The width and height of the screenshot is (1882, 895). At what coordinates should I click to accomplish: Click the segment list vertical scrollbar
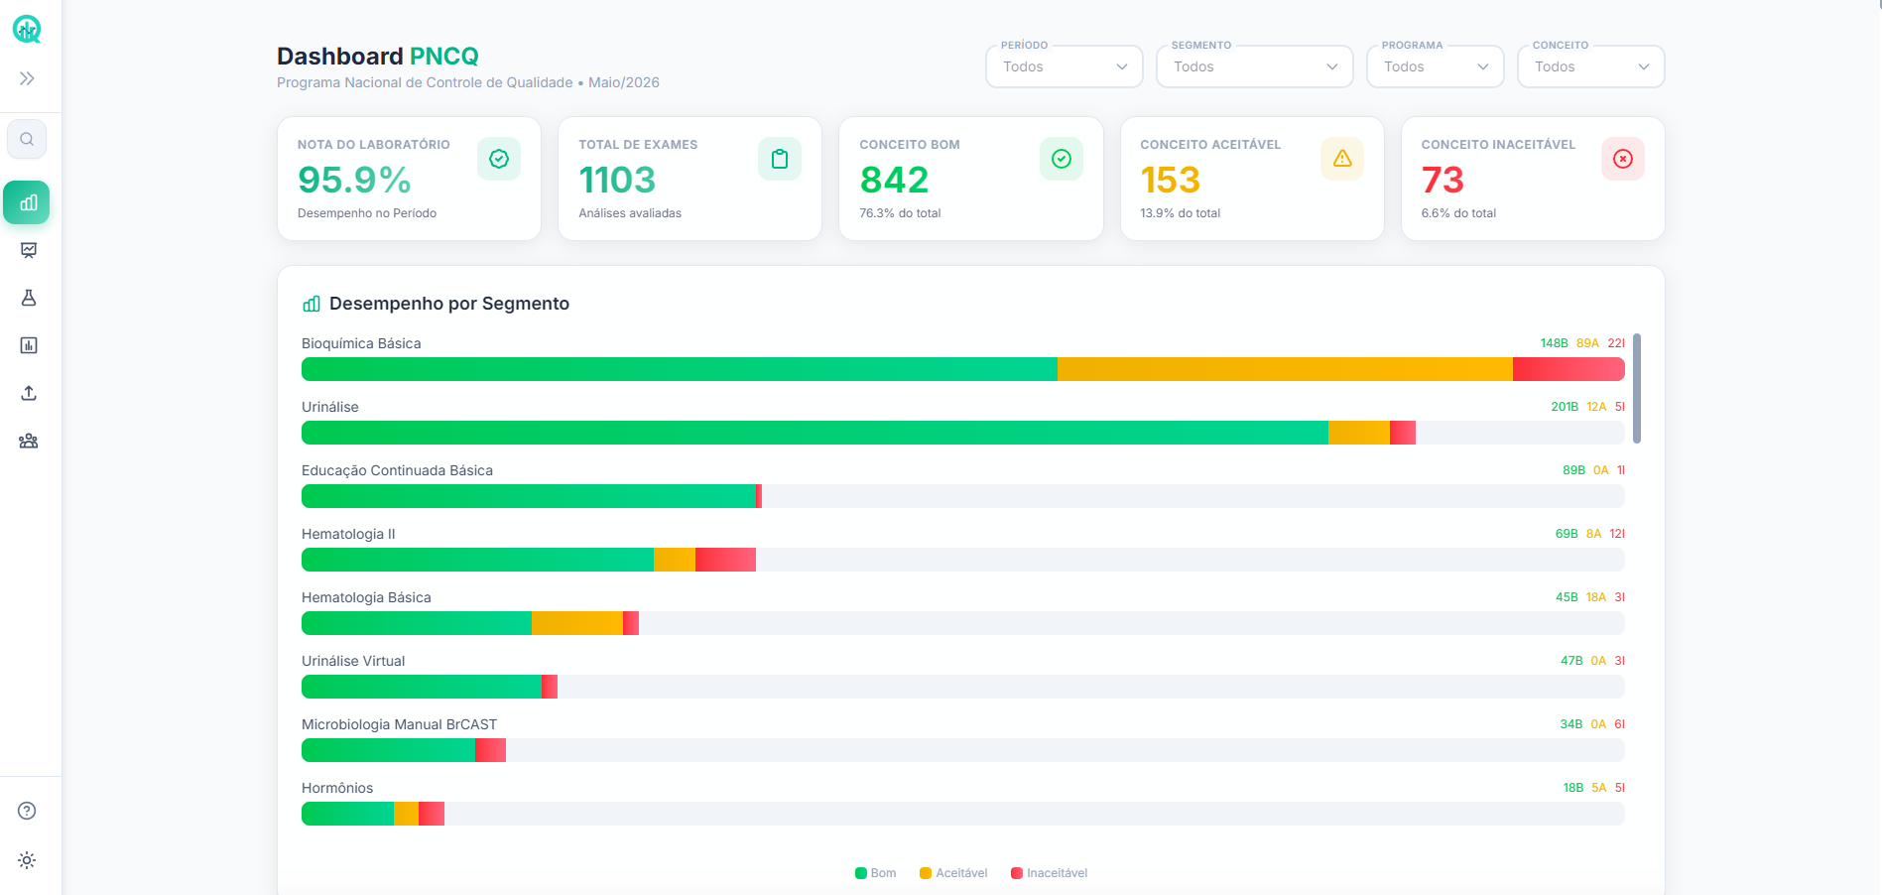coord(1637,388)
